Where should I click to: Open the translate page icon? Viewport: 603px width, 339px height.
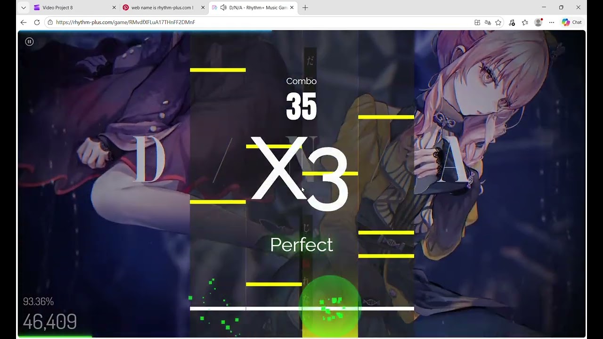[x=488, y=22]
